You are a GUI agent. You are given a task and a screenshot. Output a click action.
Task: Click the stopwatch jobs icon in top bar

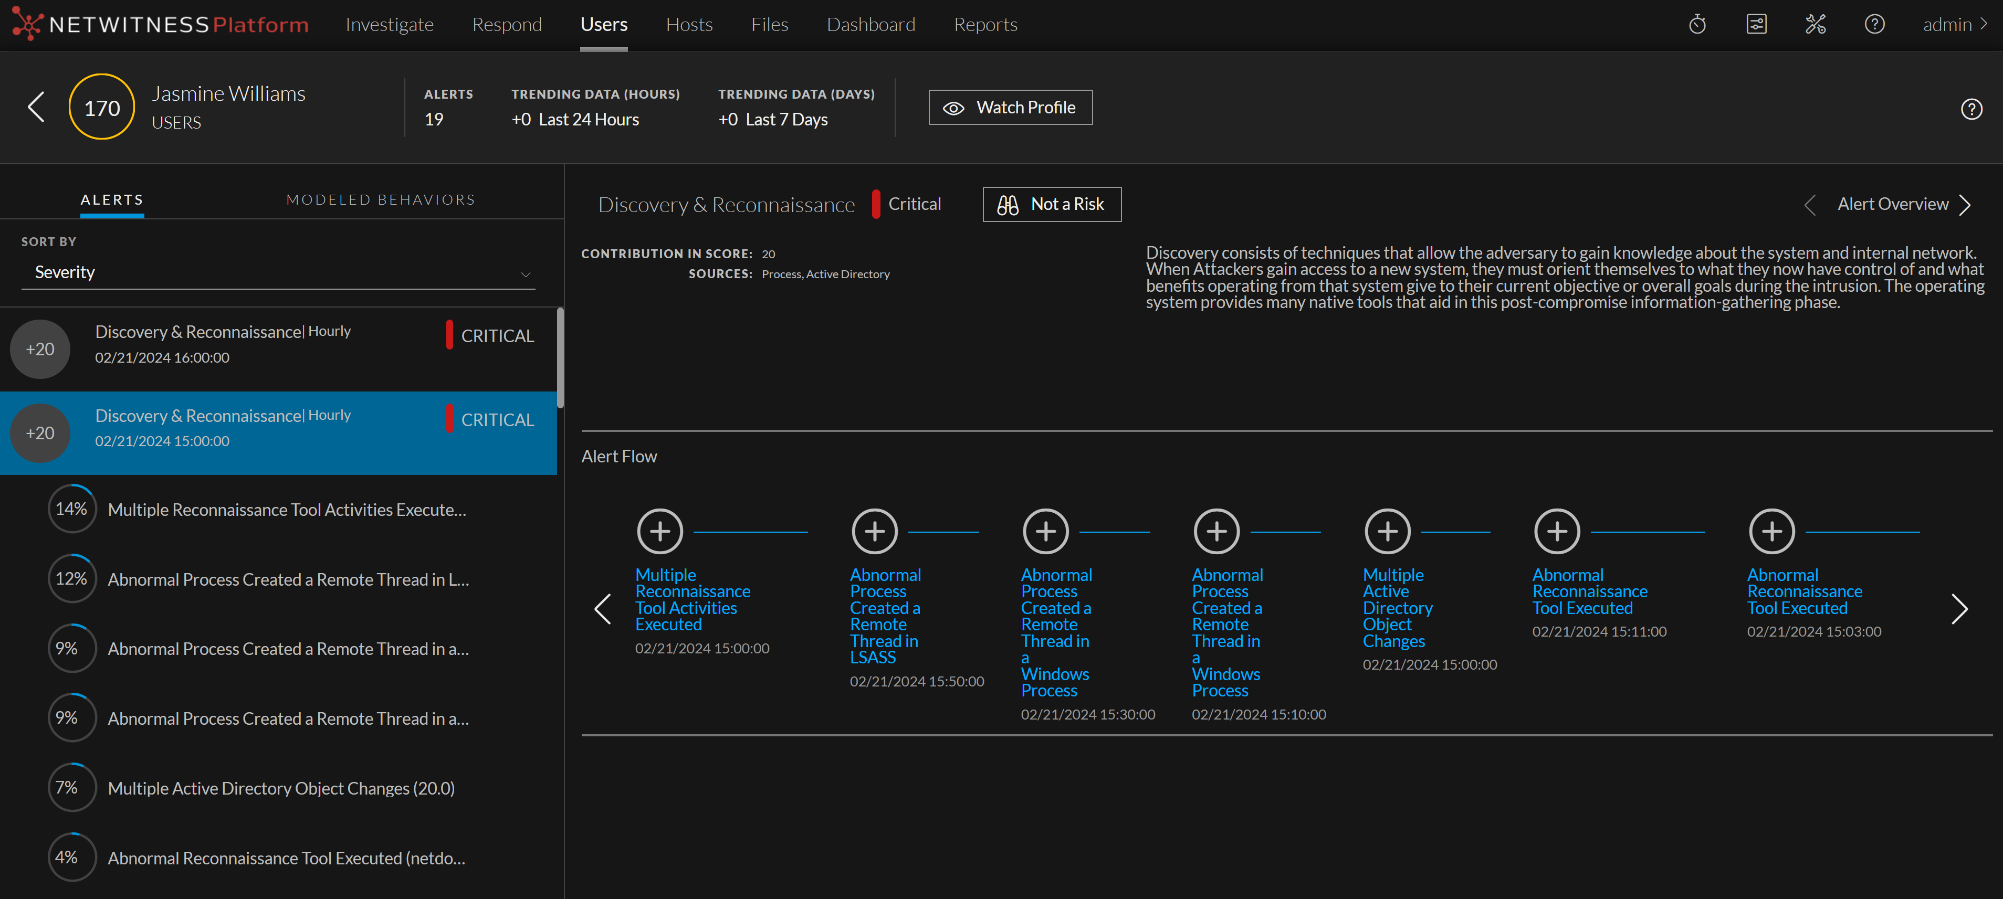pos(1697,25)
